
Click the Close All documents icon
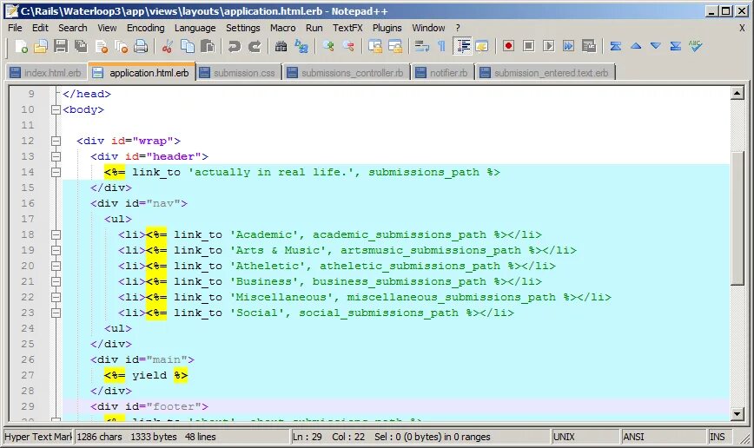tap(121, 46)
